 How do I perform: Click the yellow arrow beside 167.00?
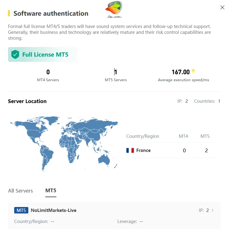pos(193,71)
